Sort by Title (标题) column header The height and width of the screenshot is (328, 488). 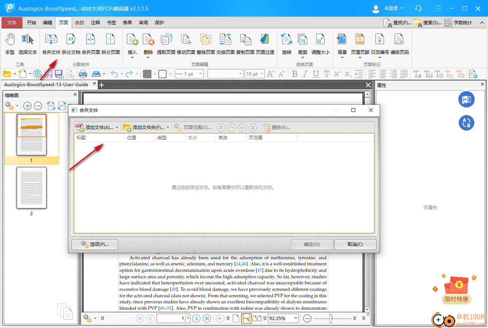(99, 138)
